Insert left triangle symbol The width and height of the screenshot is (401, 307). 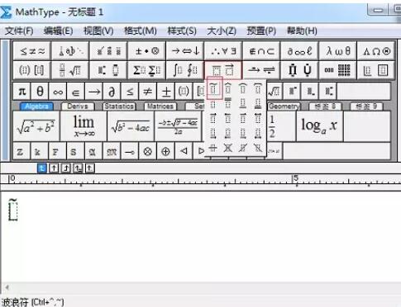(184, 151)
